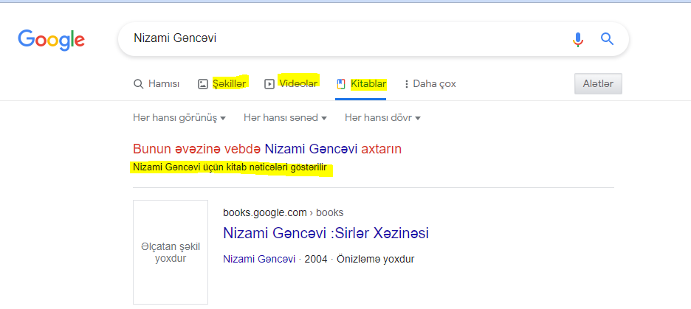691x309 pixels.
Task: Expand the Hər hansı görünüş dropdown
Action: point(179,118)
